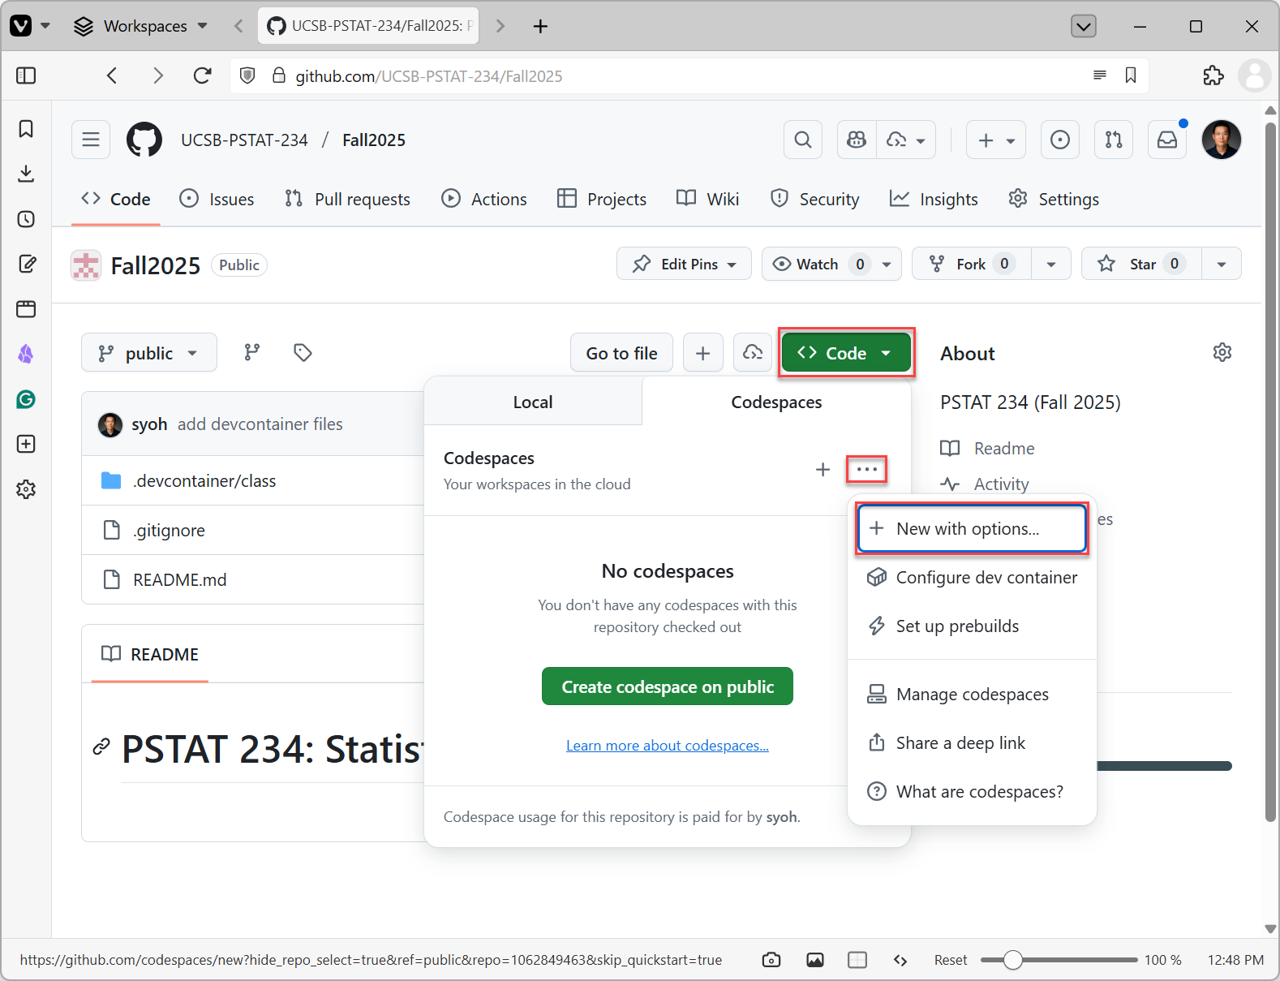Open the browser extensions puzzle icon

[x=1213, y=75]
